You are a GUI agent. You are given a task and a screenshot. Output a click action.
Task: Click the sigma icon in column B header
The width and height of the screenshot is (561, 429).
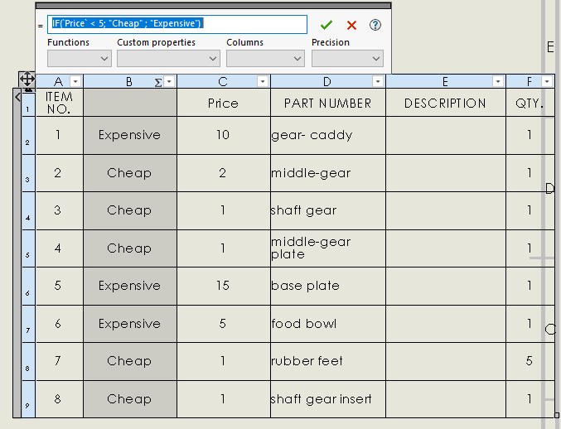[157, 82]
